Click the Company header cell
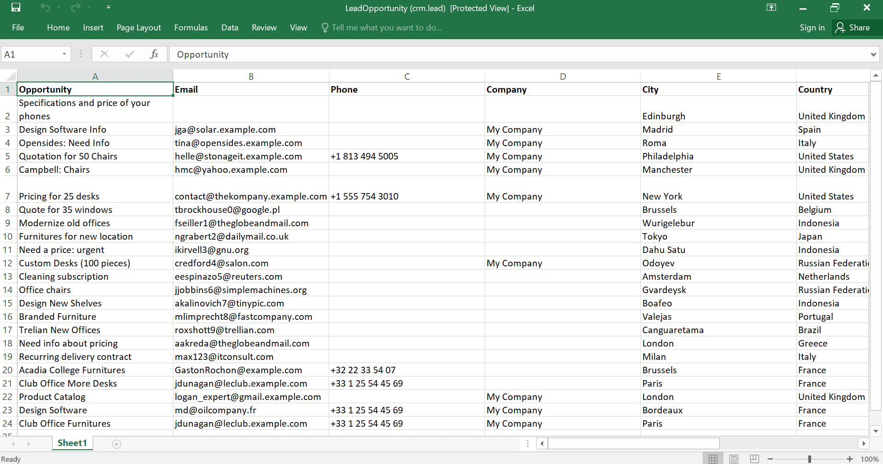883x464 pixels. (563, 89)
